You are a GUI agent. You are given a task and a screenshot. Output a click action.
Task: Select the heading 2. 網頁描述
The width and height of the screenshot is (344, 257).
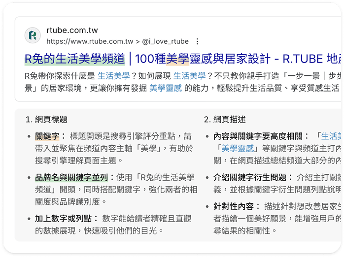point(225,120)
